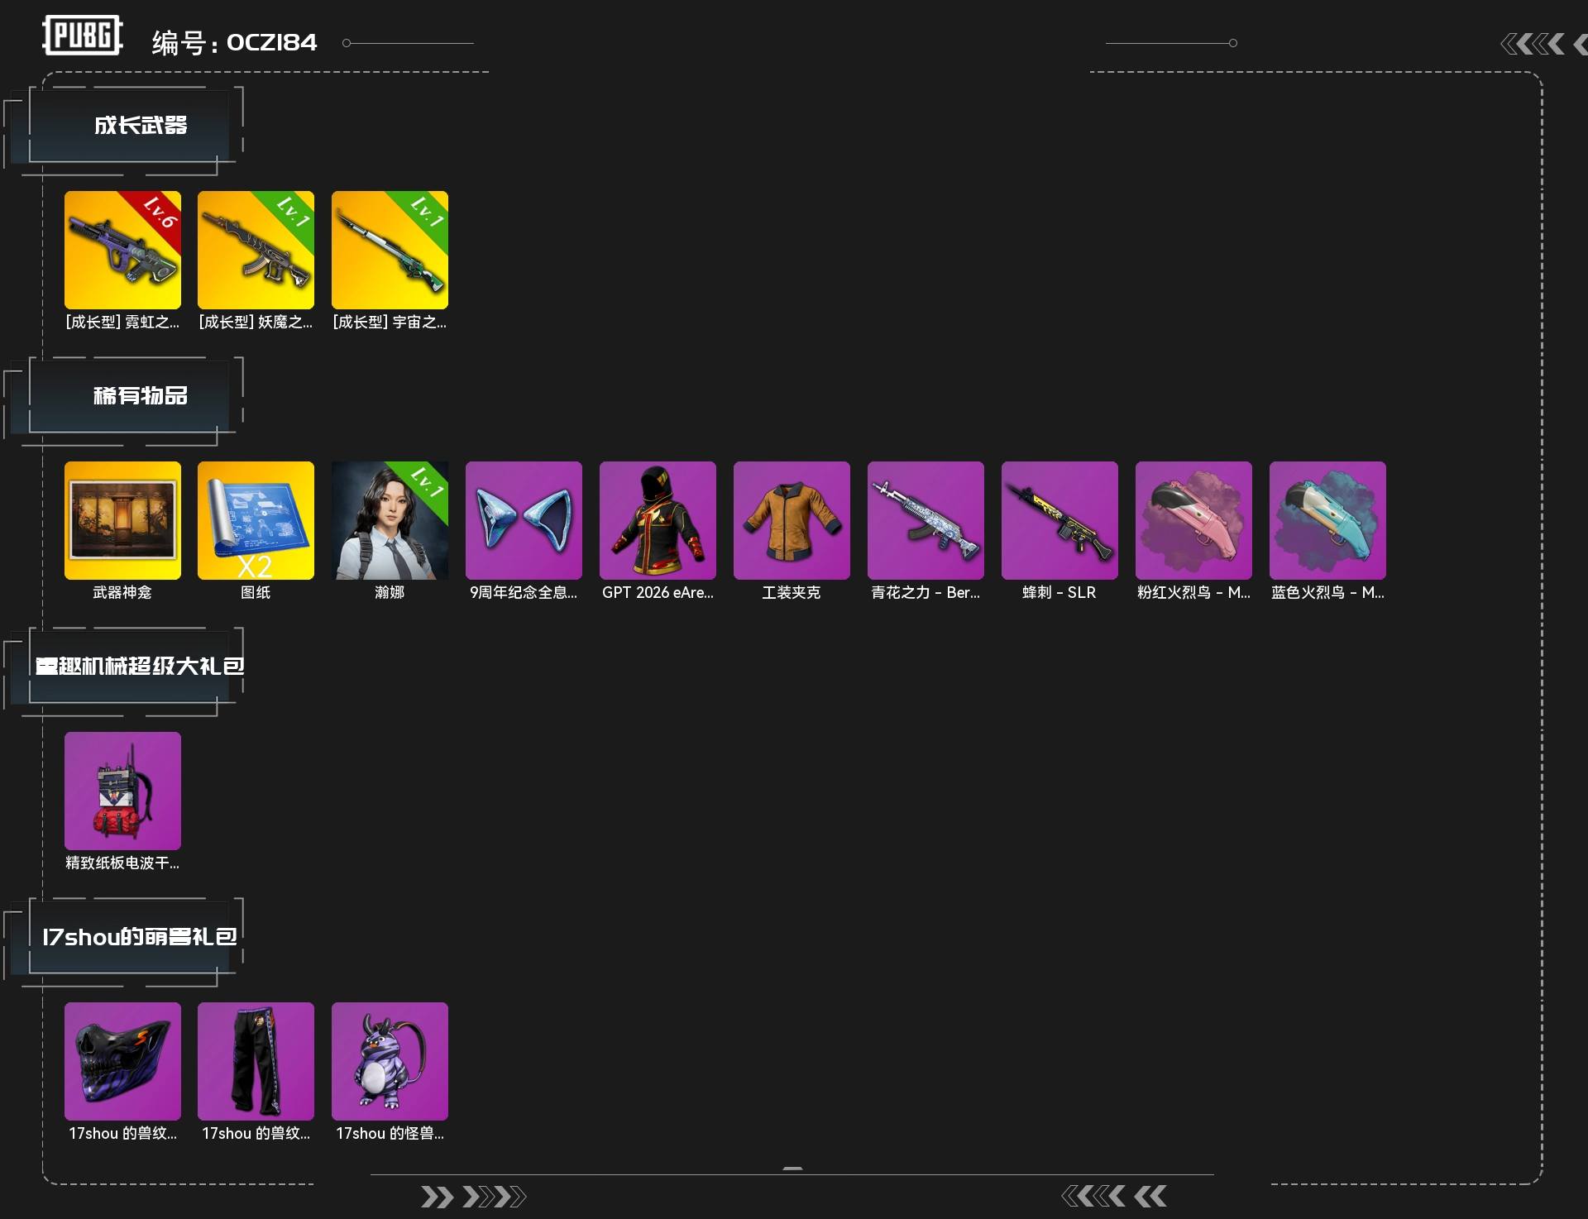The image size is (1588, 1219).
Task: Click the '17shou 的怪兽...' item label
Action: click(x=390, y=1134)
